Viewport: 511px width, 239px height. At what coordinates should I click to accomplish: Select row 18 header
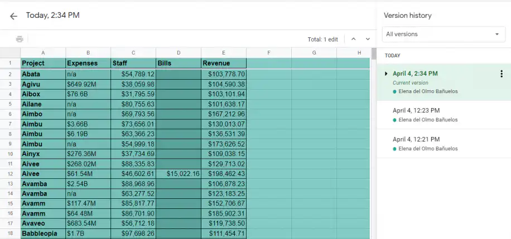[x=10, y=233]
